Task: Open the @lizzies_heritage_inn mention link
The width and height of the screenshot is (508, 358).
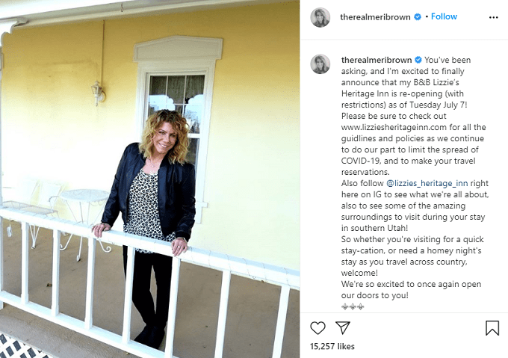Action: [427, 183]
